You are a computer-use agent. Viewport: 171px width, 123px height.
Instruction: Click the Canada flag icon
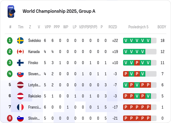[20, 52]
